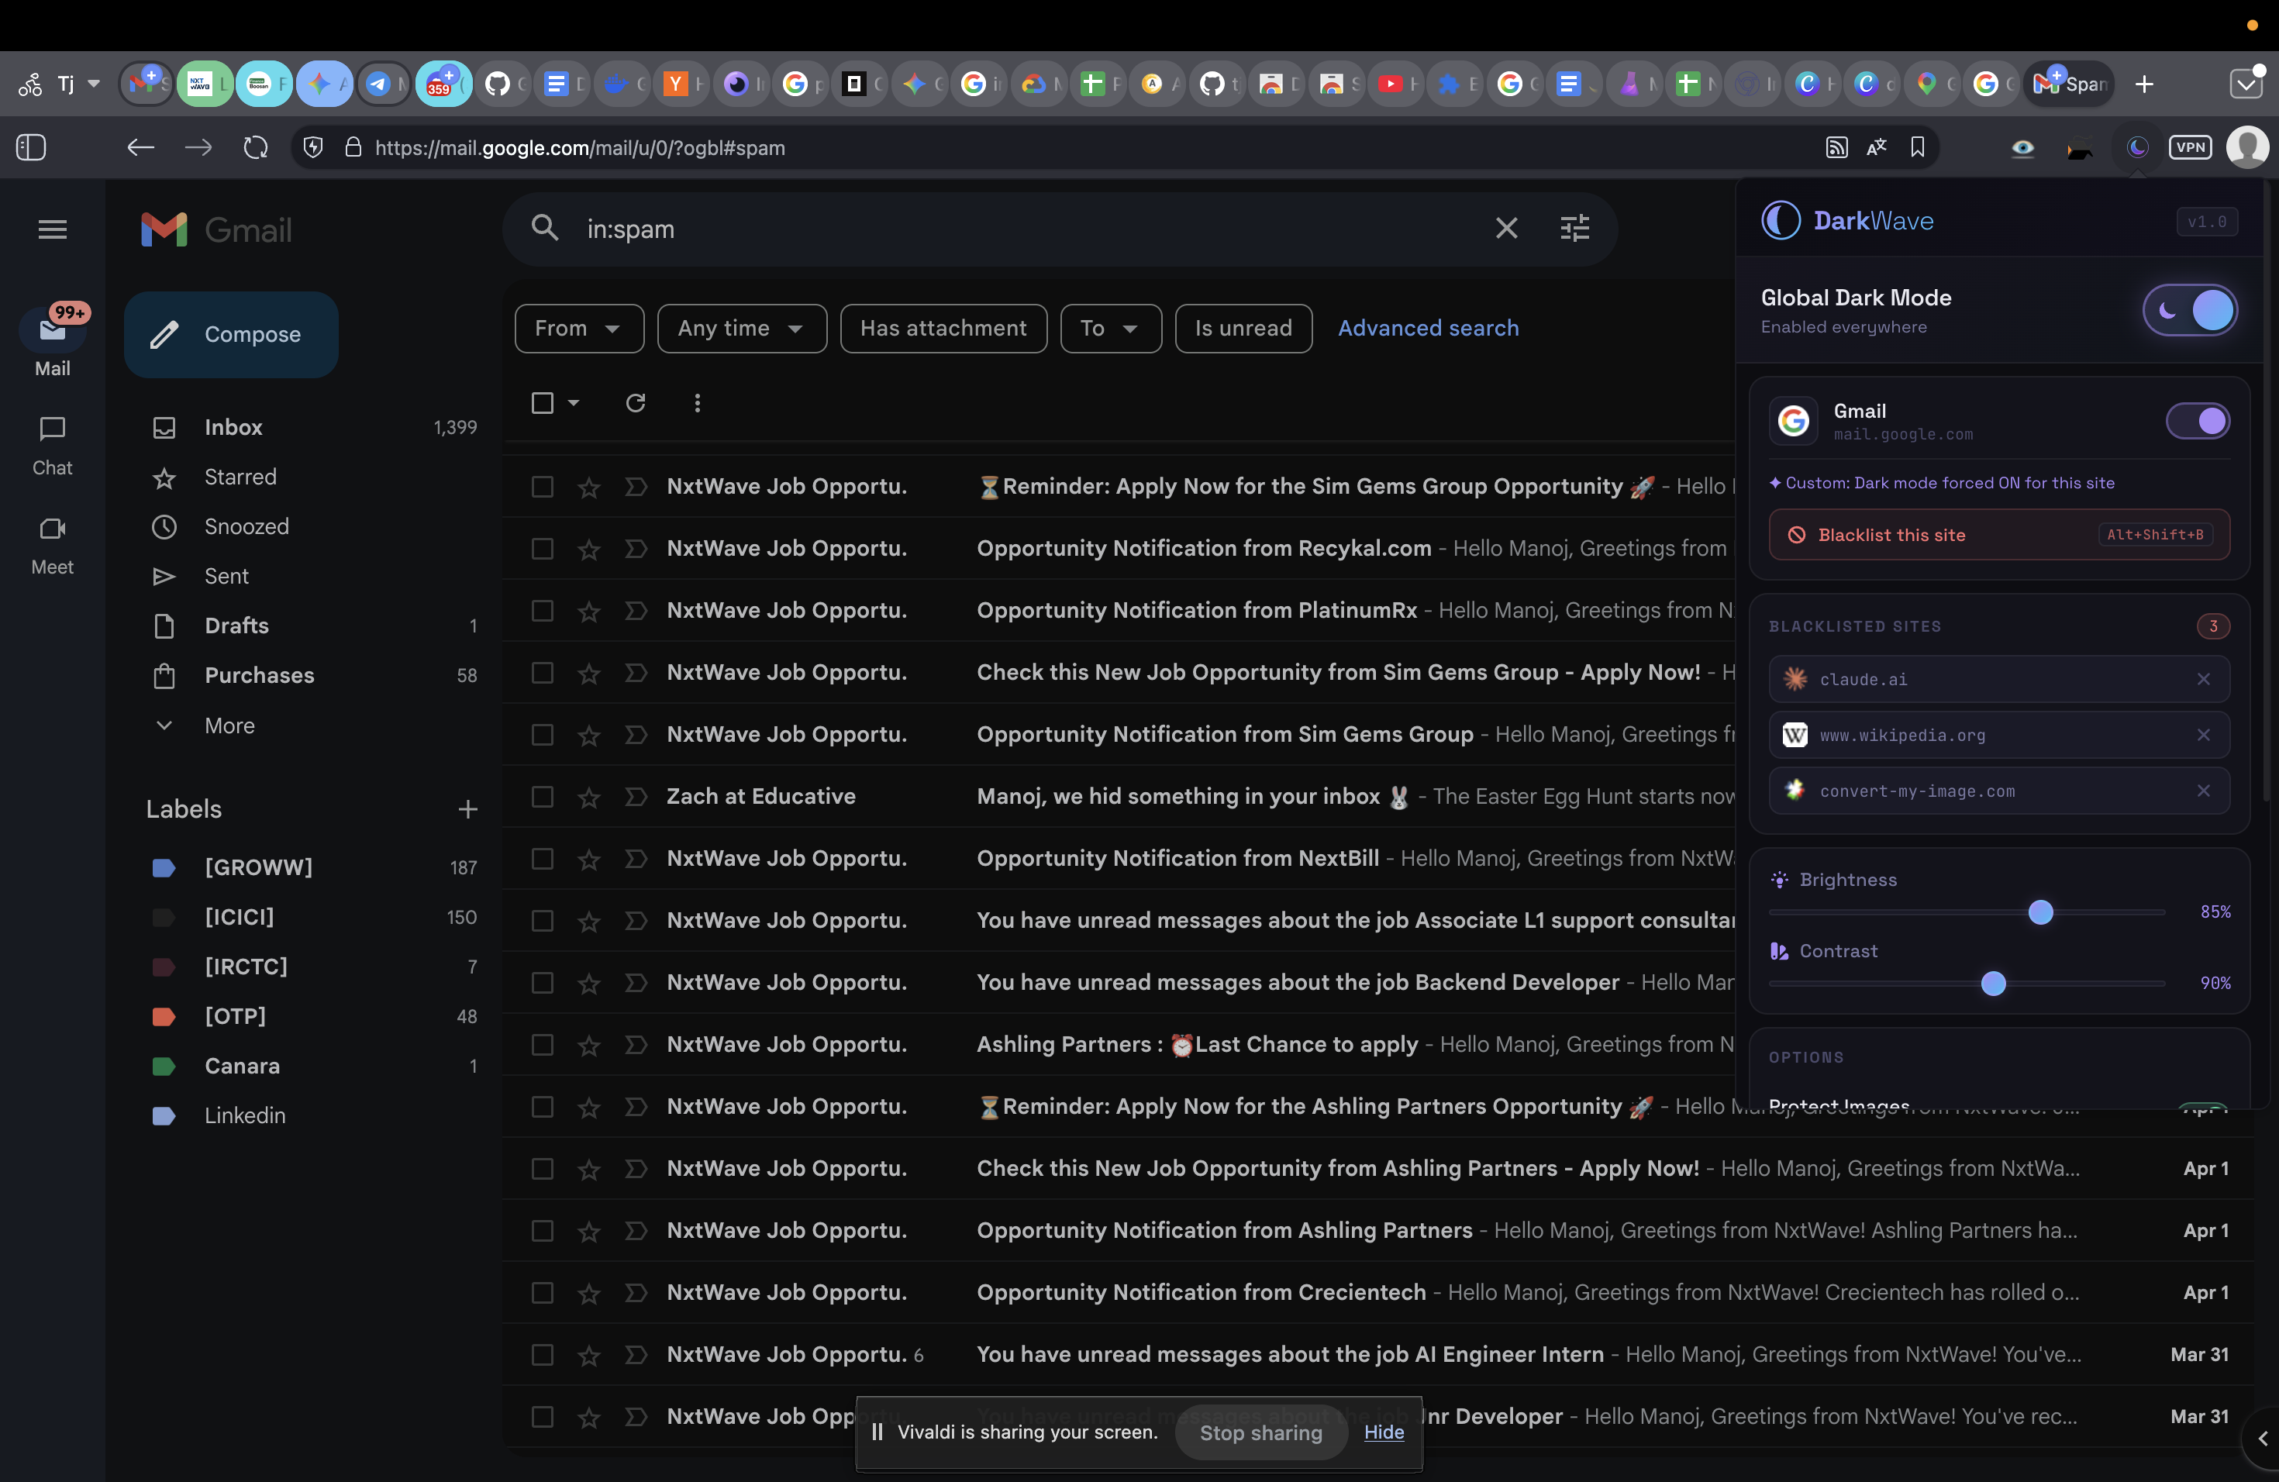Select the checkbox on the Zach at Educative email
The height and width of the screenshot is (1482, 2279).
click(x=542, y=797)
